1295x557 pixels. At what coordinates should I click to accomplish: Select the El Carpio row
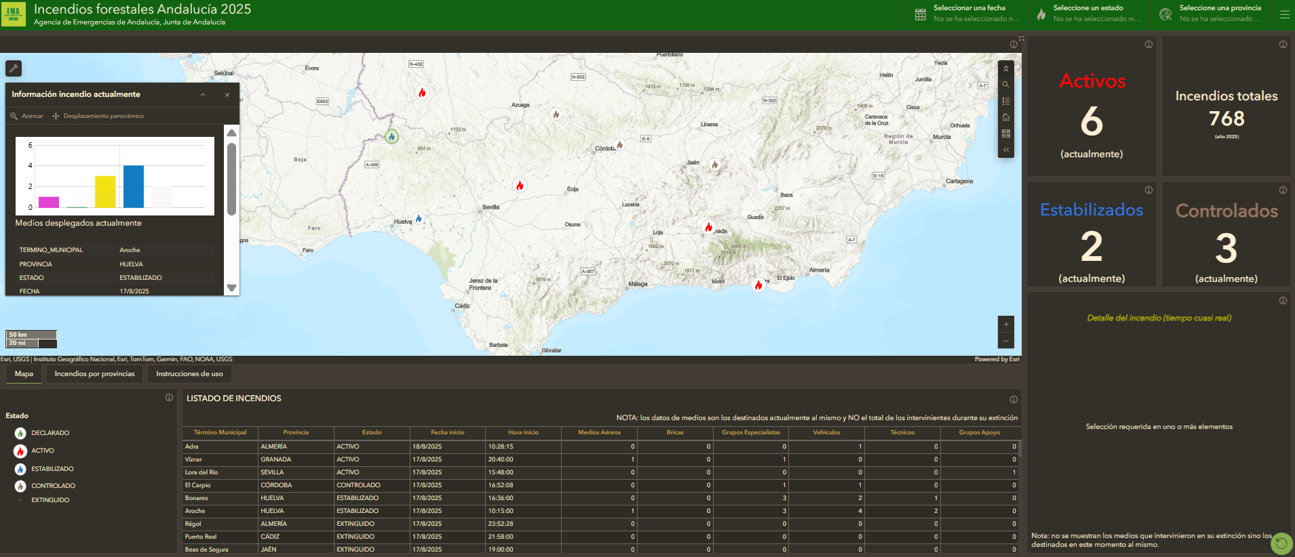pos(600,485)
